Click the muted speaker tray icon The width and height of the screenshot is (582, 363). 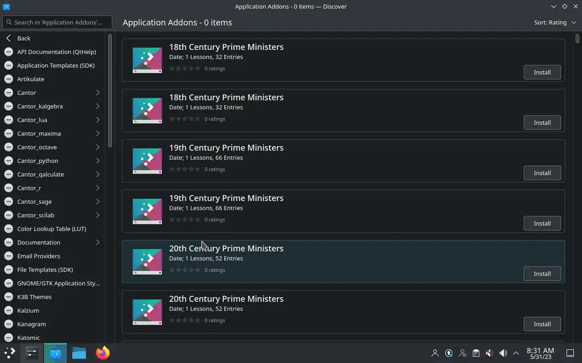point(490,353)
